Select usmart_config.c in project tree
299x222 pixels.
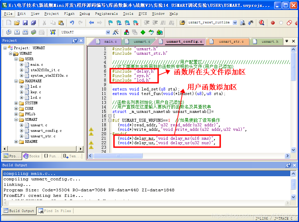tap(46, 131)
